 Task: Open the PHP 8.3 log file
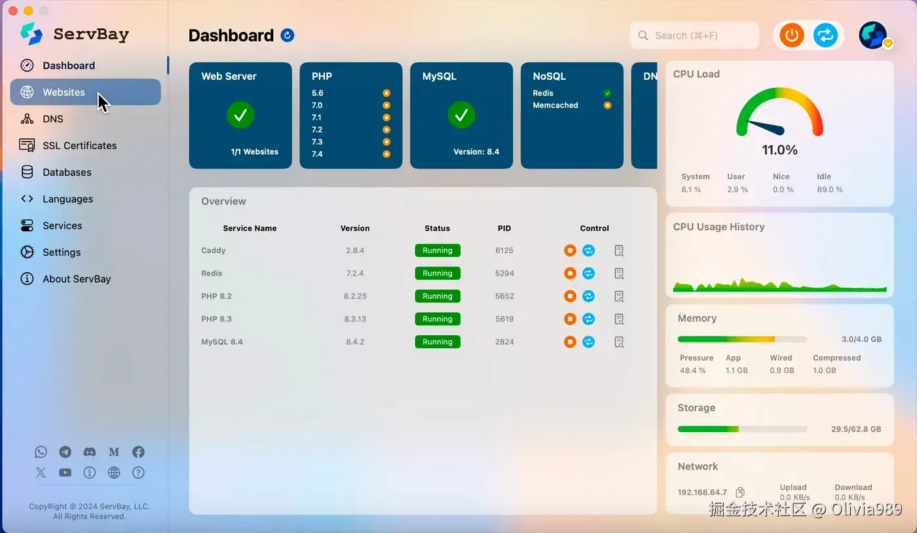pos(619,319)
